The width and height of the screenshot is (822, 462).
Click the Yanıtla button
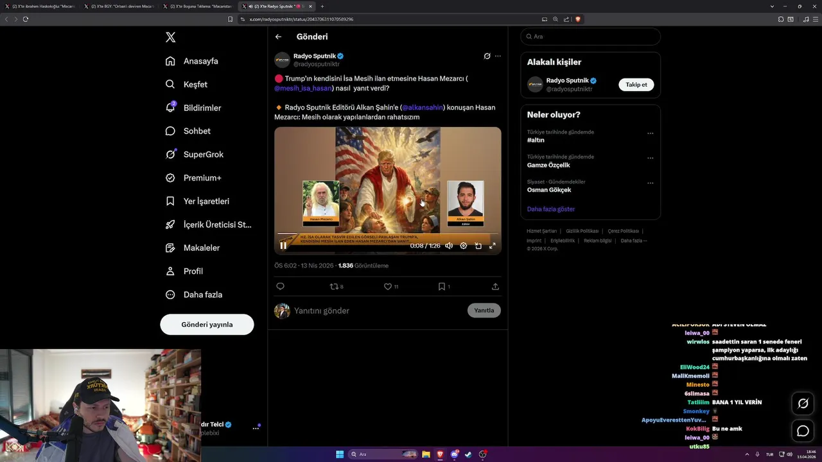point(484,311)
